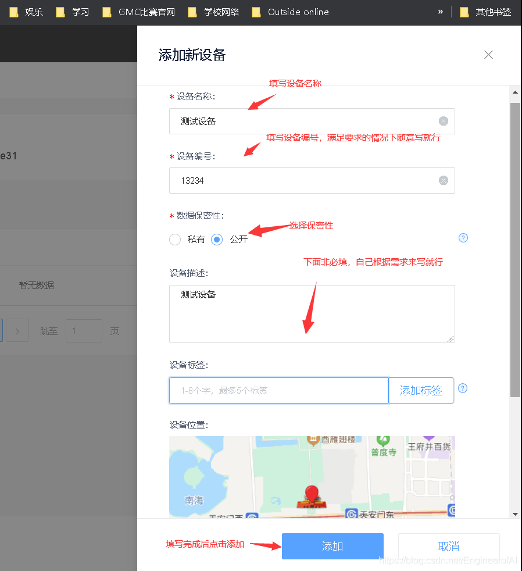
Task: Open the 学习 bookmark folder
Action: pyautogui.click(x=72, y=11)
